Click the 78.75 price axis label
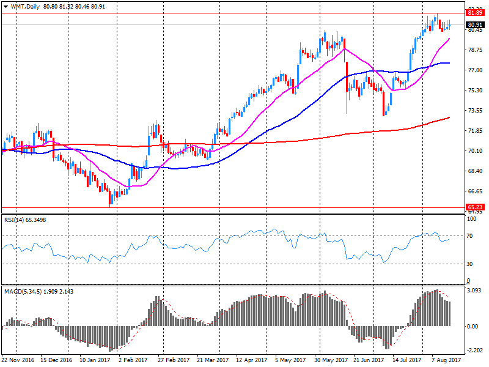 point(475,50)
